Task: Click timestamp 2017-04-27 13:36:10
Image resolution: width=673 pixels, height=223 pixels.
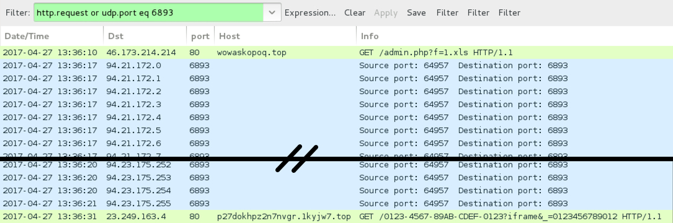Action: click(x=50, y=52)
